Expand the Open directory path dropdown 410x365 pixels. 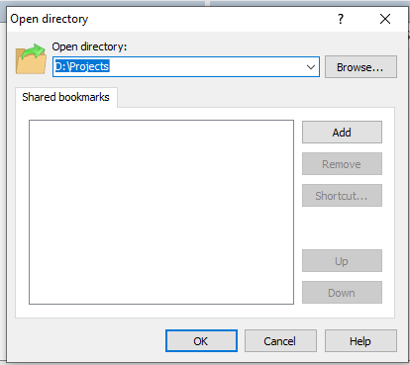point(311,67)
